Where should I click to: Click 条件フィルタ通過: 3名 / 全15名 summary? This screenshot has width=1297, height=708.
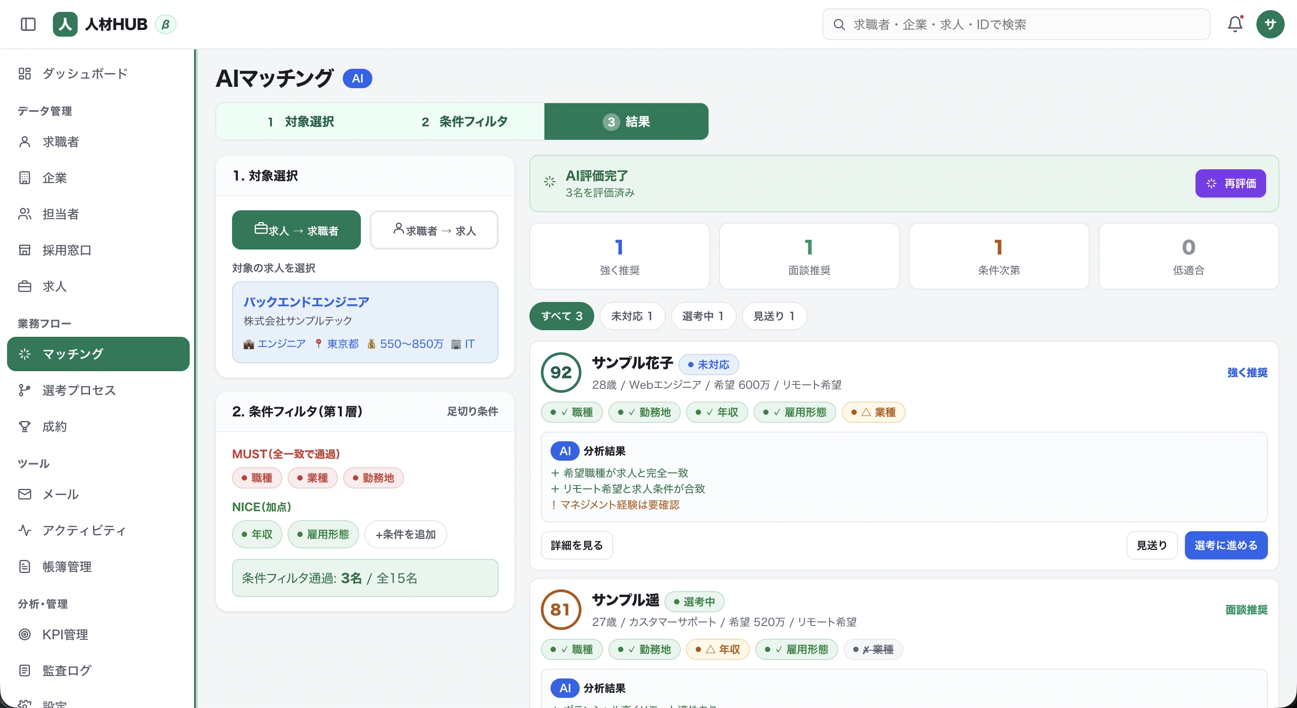pyautogui.click(x=365, y=578)
